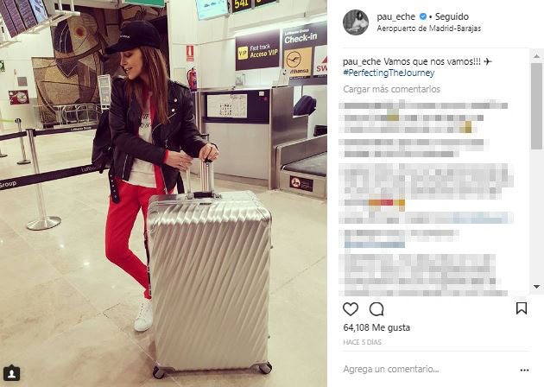Open pau_eche profile picture avatar
This screenshot has width=544, height=387.
356,22
